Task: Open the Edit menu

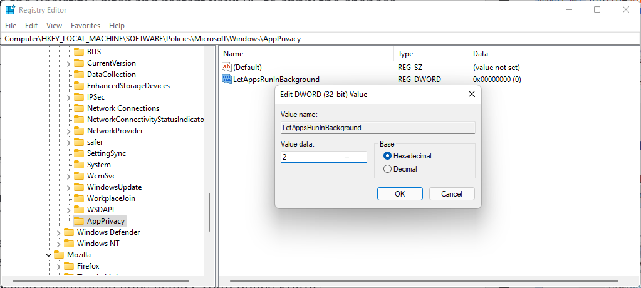Action: 31,26
